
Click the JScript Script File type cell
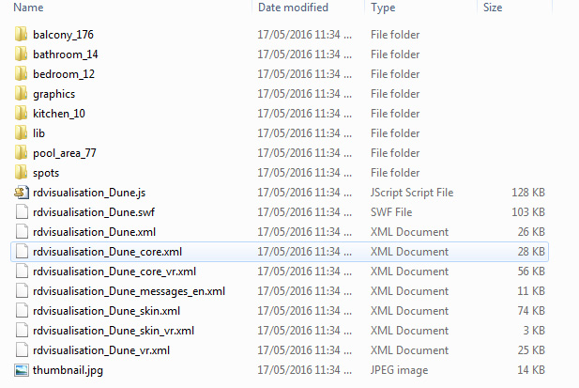[412, 193]
